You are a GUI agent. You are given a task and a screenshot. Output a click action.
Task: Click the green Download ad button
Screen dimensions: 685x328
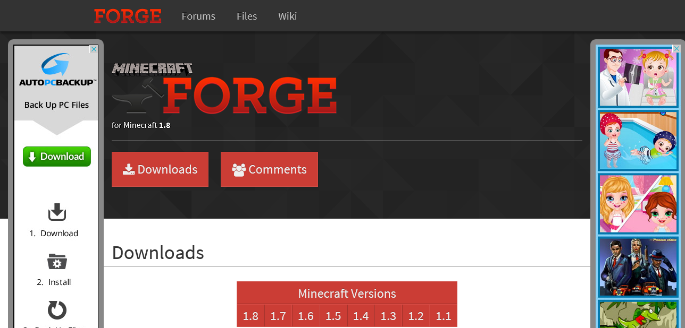[x=57, y=157]
